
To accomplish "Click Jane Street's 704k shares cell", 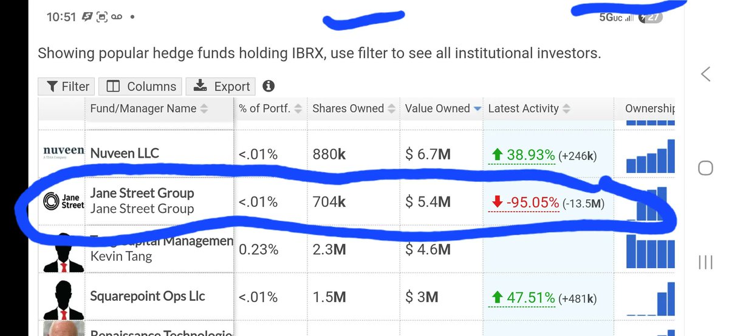I will pyautogui.click(x=329, y=202).
